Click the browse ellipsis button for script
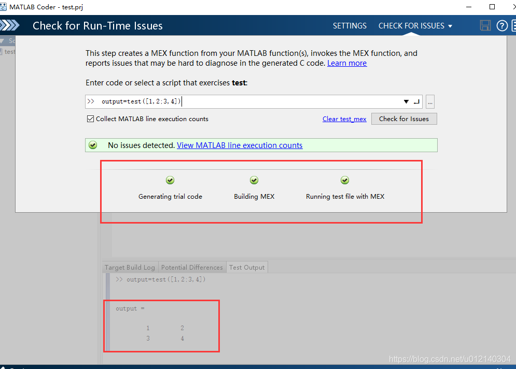 click(x=430, y=102)
